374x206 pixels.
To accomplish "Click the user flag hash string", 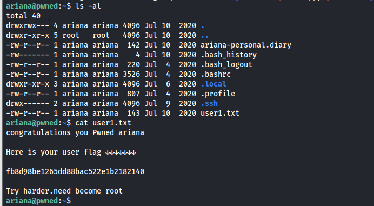I will coord(75,171).
